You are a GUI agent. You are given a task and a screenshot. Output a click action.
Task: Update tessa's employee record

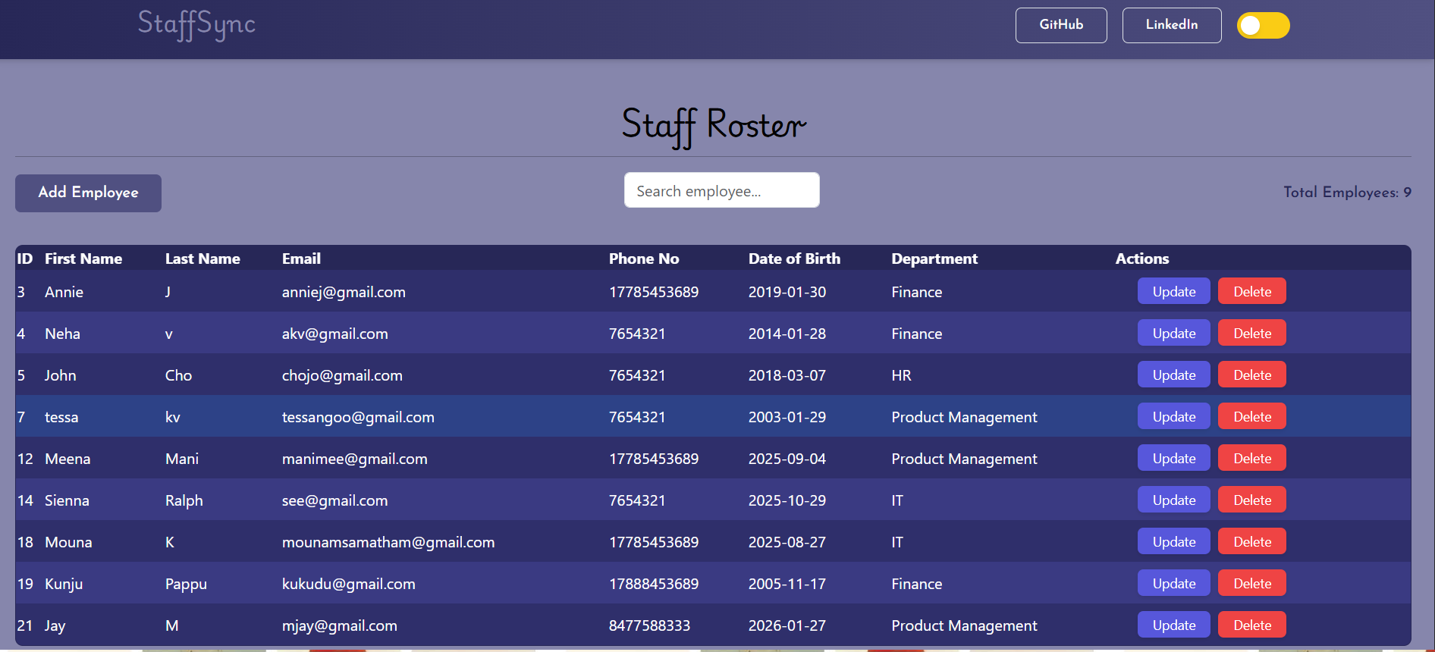click(x=1173, y=417)
